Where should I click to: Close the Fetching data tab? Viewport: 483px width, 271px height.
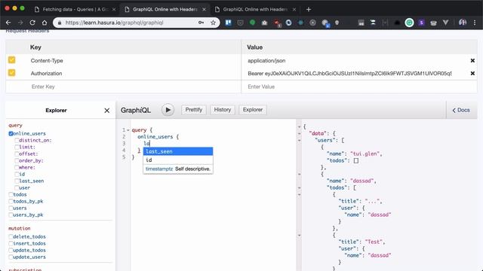coord(114,10)
